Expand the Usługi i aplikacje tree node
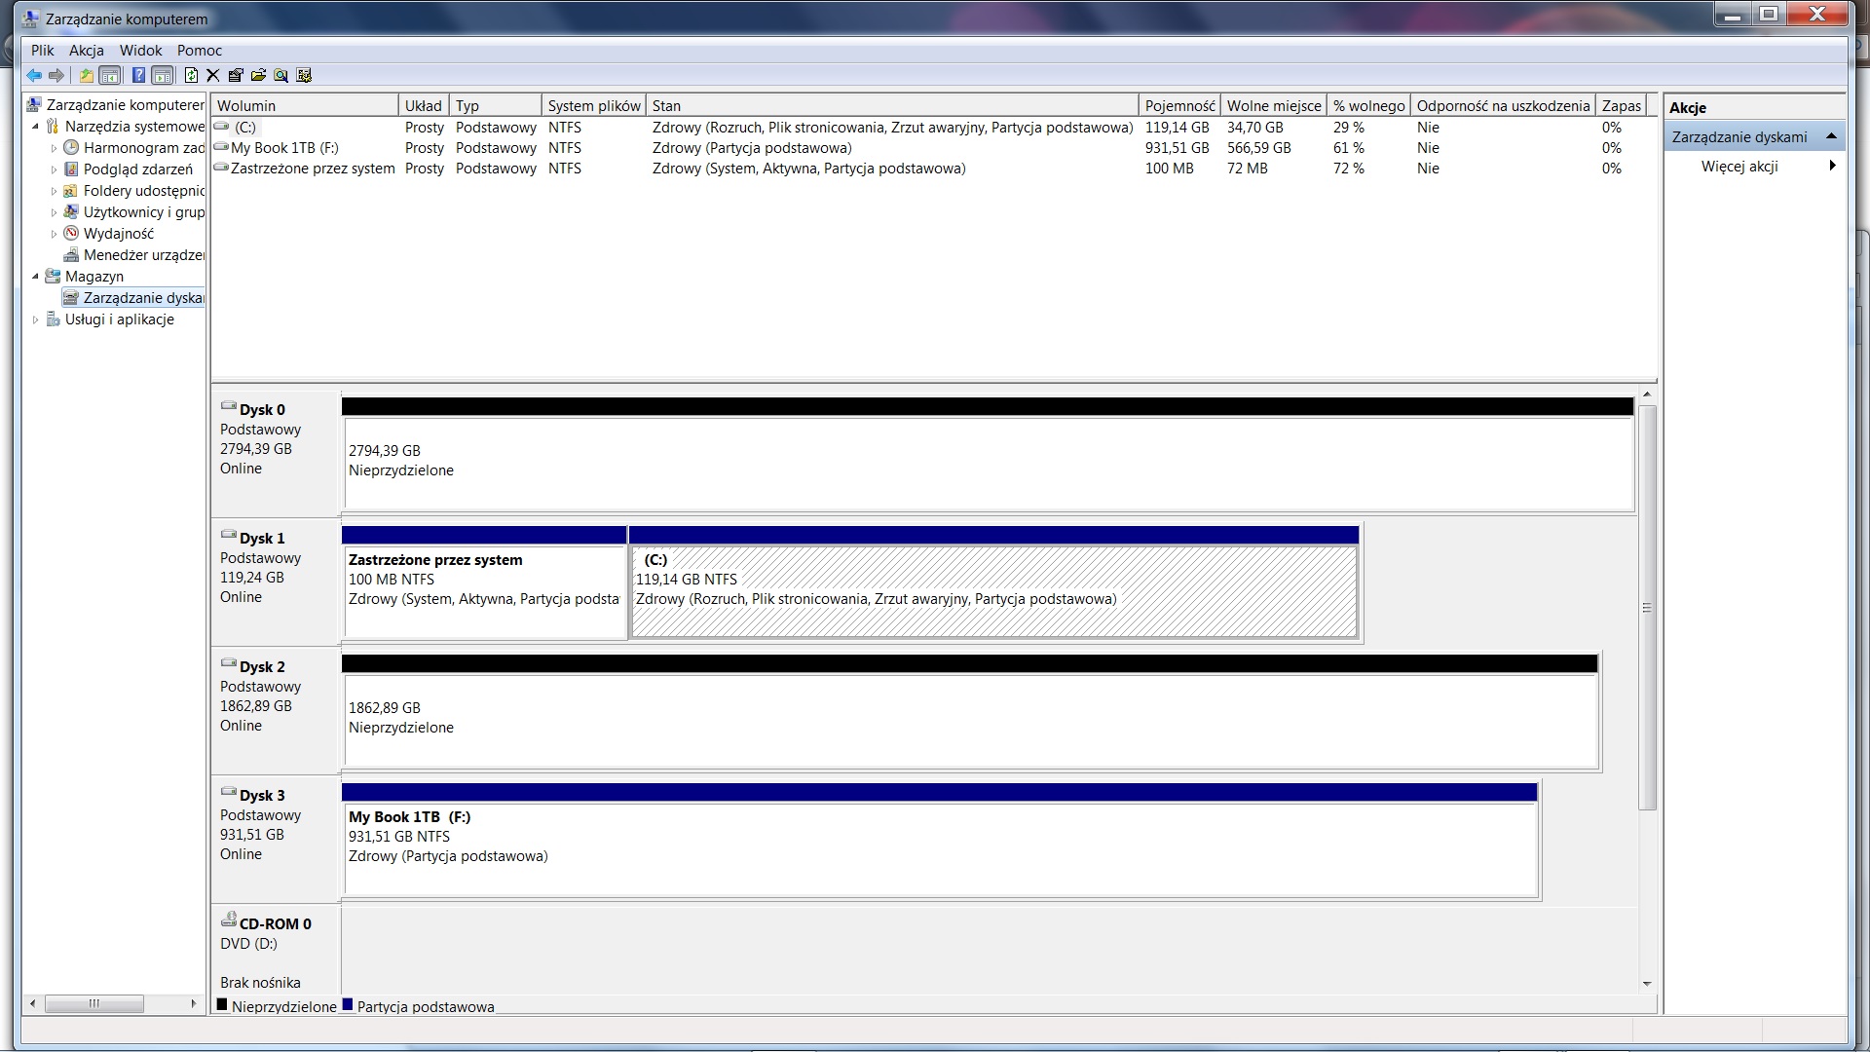This screenshot has height=1052, width=1870. (x=36, y=319)
